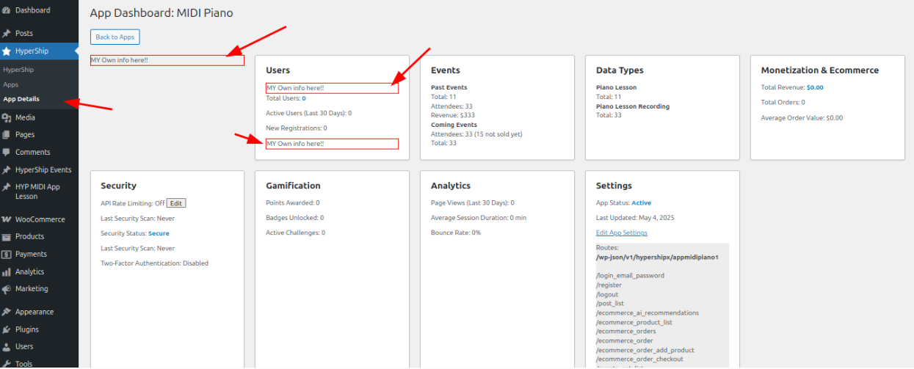Click the Comments speech bubble icon
The height and width of the screenshot is (369, 914).
(x=7, y=153)
